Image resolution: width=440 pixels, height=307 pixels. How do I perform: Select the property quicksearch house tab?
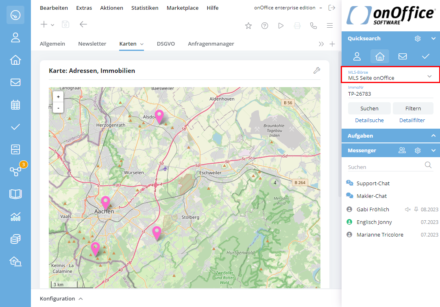(x=380, y=57)
